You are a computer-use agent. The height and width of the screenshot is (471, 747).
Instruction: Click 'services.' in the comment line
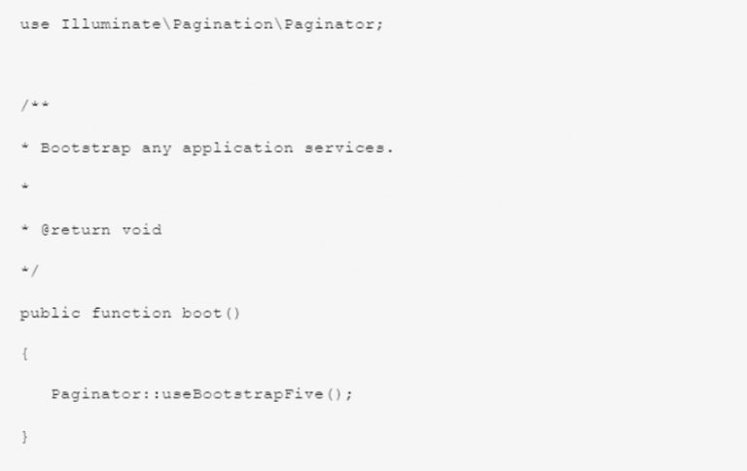349,148
